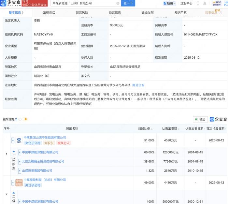This screenshot has width=228, height=204.
Task: Select 4590万元 subscribed capital cell
Action: pos(170,140)
